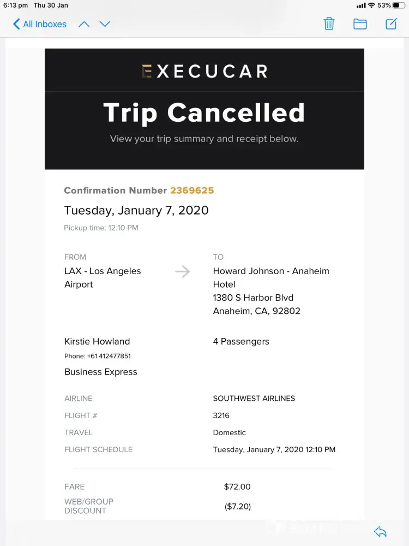Image resolution: width=409 pixels, height=546 pixels.
Task: Tap the All Inboxes back button
Action: pos(40,24)
